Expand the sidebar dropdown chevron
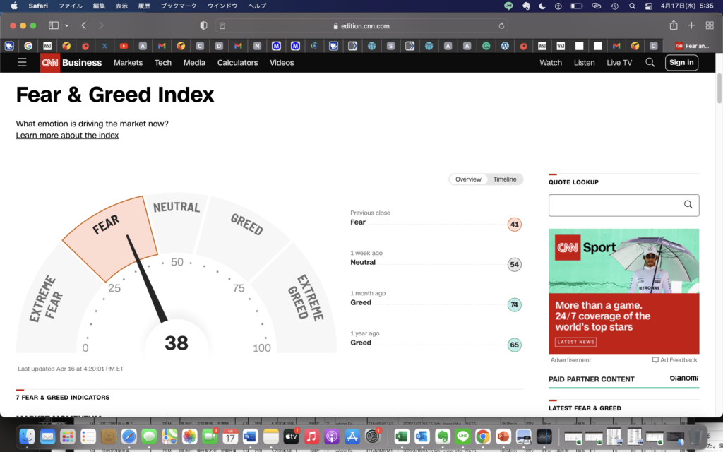 pos(66,25)
